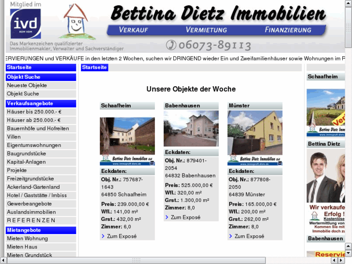Open Häuser ab 250.000.- € listings
The image size is (352, 264).
pyautogui.click(x=41, y=120)
